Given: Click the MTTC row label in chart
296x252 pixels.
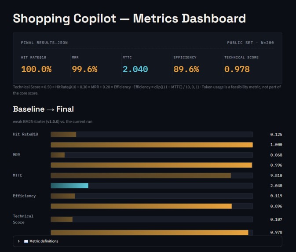Looking at the screenshot, I should click(18, 175).
